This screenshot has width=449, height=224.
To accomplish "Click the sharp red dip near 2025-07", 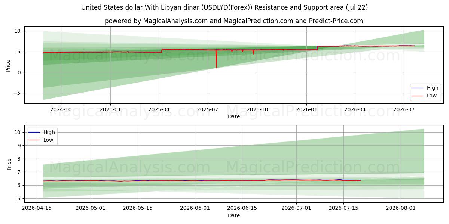I will click(x=216, y=60).
